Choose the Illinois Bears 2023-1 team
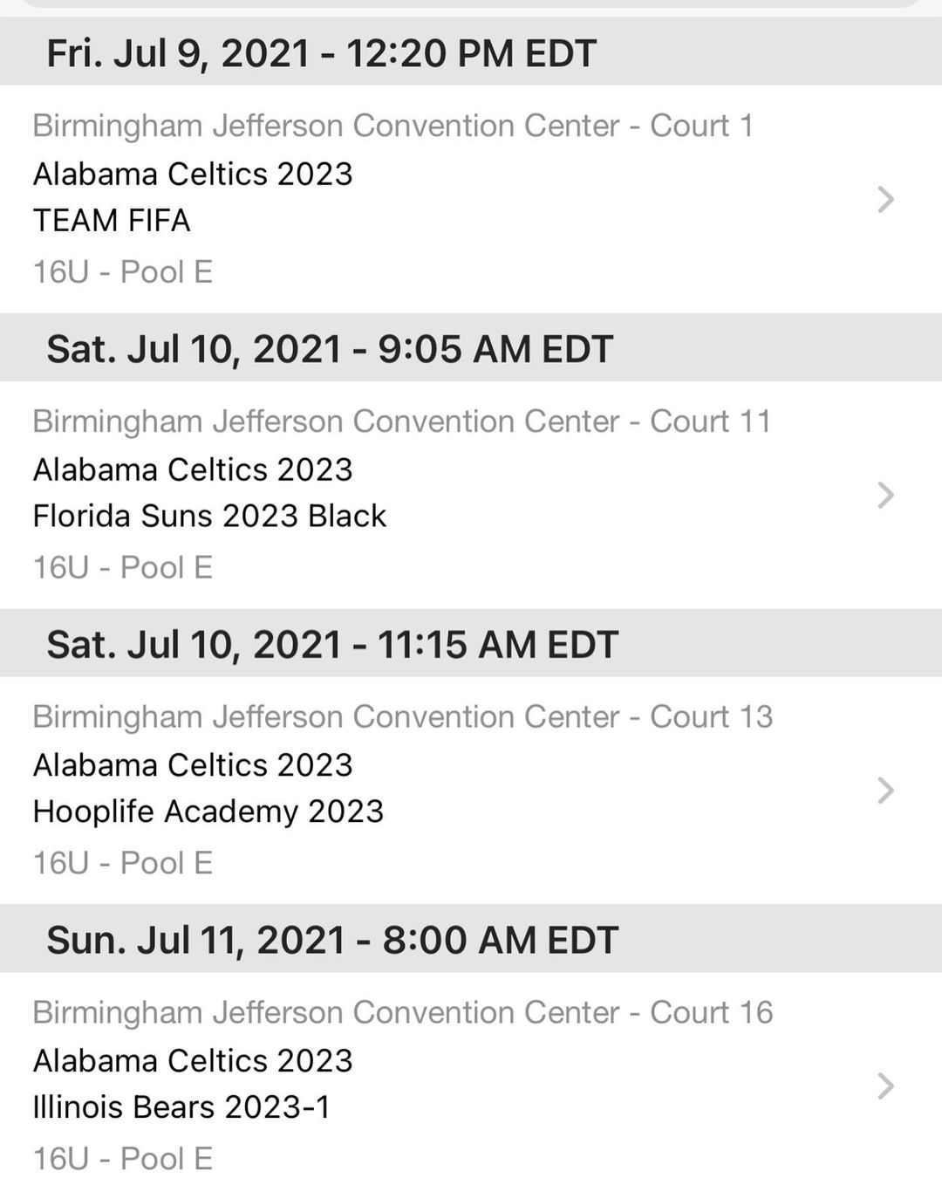Screen dimensions: 942x1178 coord(181,1107)
